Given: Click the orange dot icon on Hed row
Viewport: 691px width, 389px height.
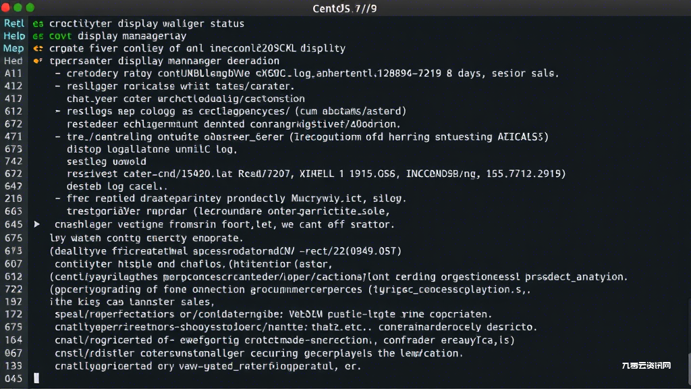Looking at the screenshot, I should click(38, 61).
